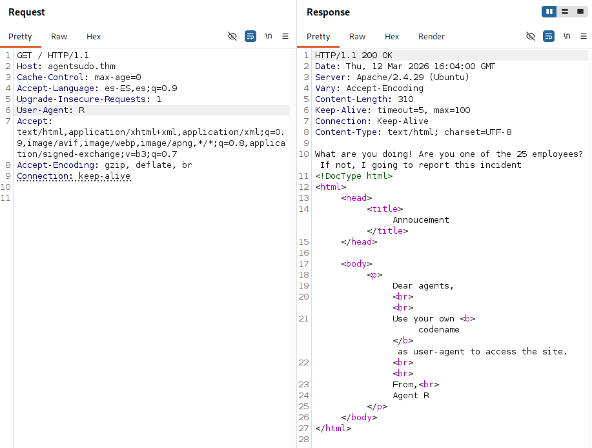
Task: Click 'as user-agent to access the site.'
Action: 482,351
